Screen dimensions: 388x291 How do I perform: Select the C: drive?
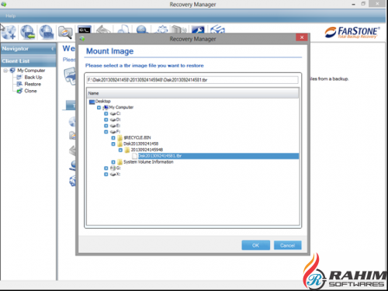[x=118, y=113]
